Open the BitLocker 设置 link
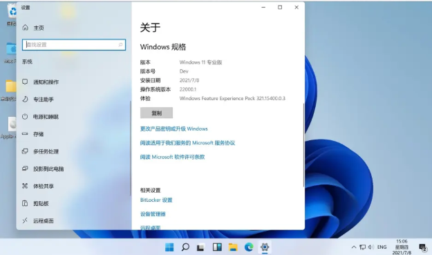This screenshot has width=432, height=255. click(156, 200)
